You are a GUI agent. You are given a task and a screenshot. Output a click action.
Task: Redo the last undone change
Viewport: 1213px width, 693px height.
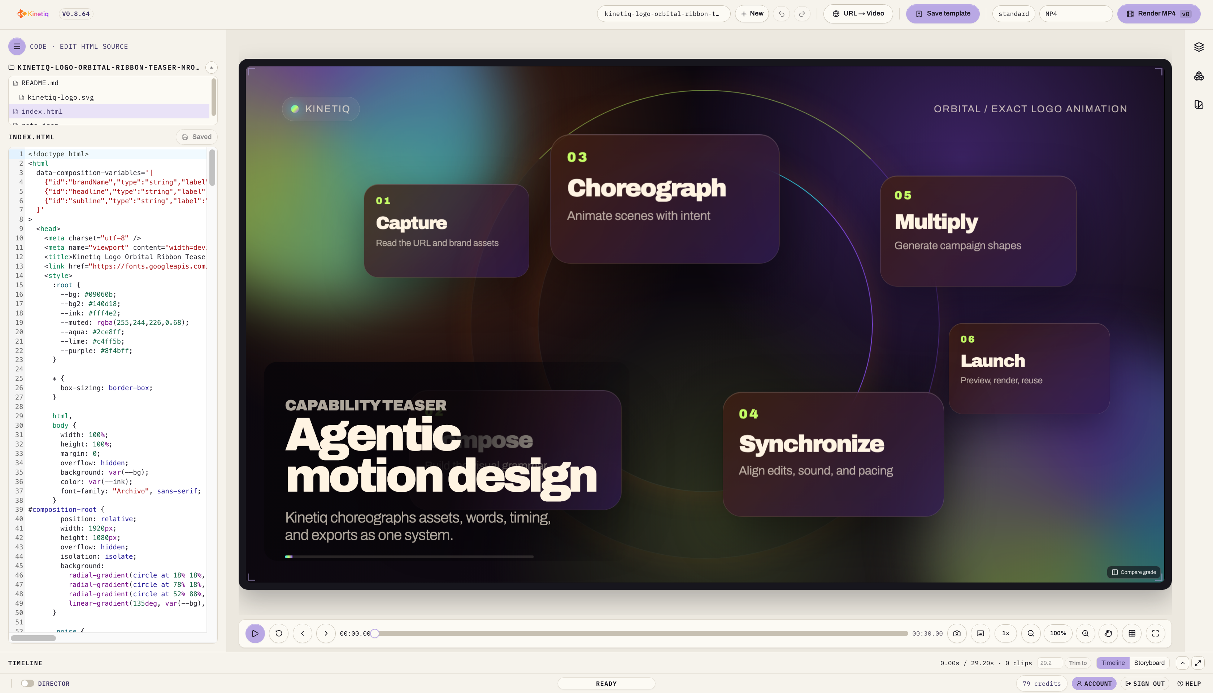(802, 14)
